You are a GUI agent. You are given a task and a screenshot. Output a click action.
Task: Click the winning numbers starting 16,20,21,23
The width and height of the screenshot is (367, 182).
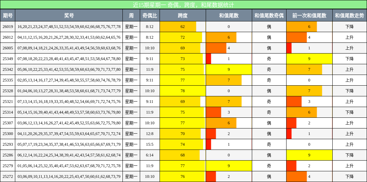tap(69, 27)
